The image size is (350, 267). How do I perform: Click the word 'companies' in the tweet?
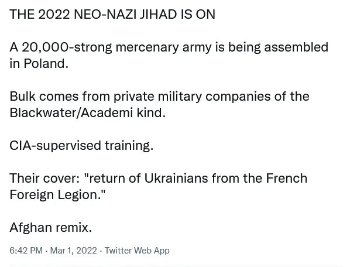tap(238, 97)
